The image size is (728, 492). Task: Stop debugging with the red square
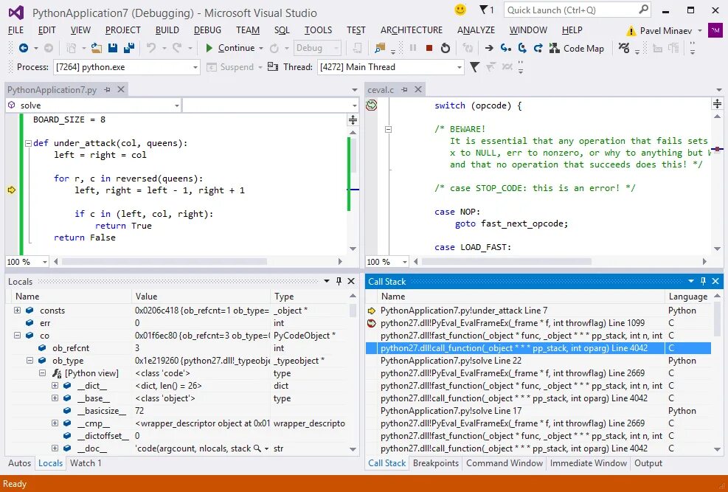tap(429, 48)
